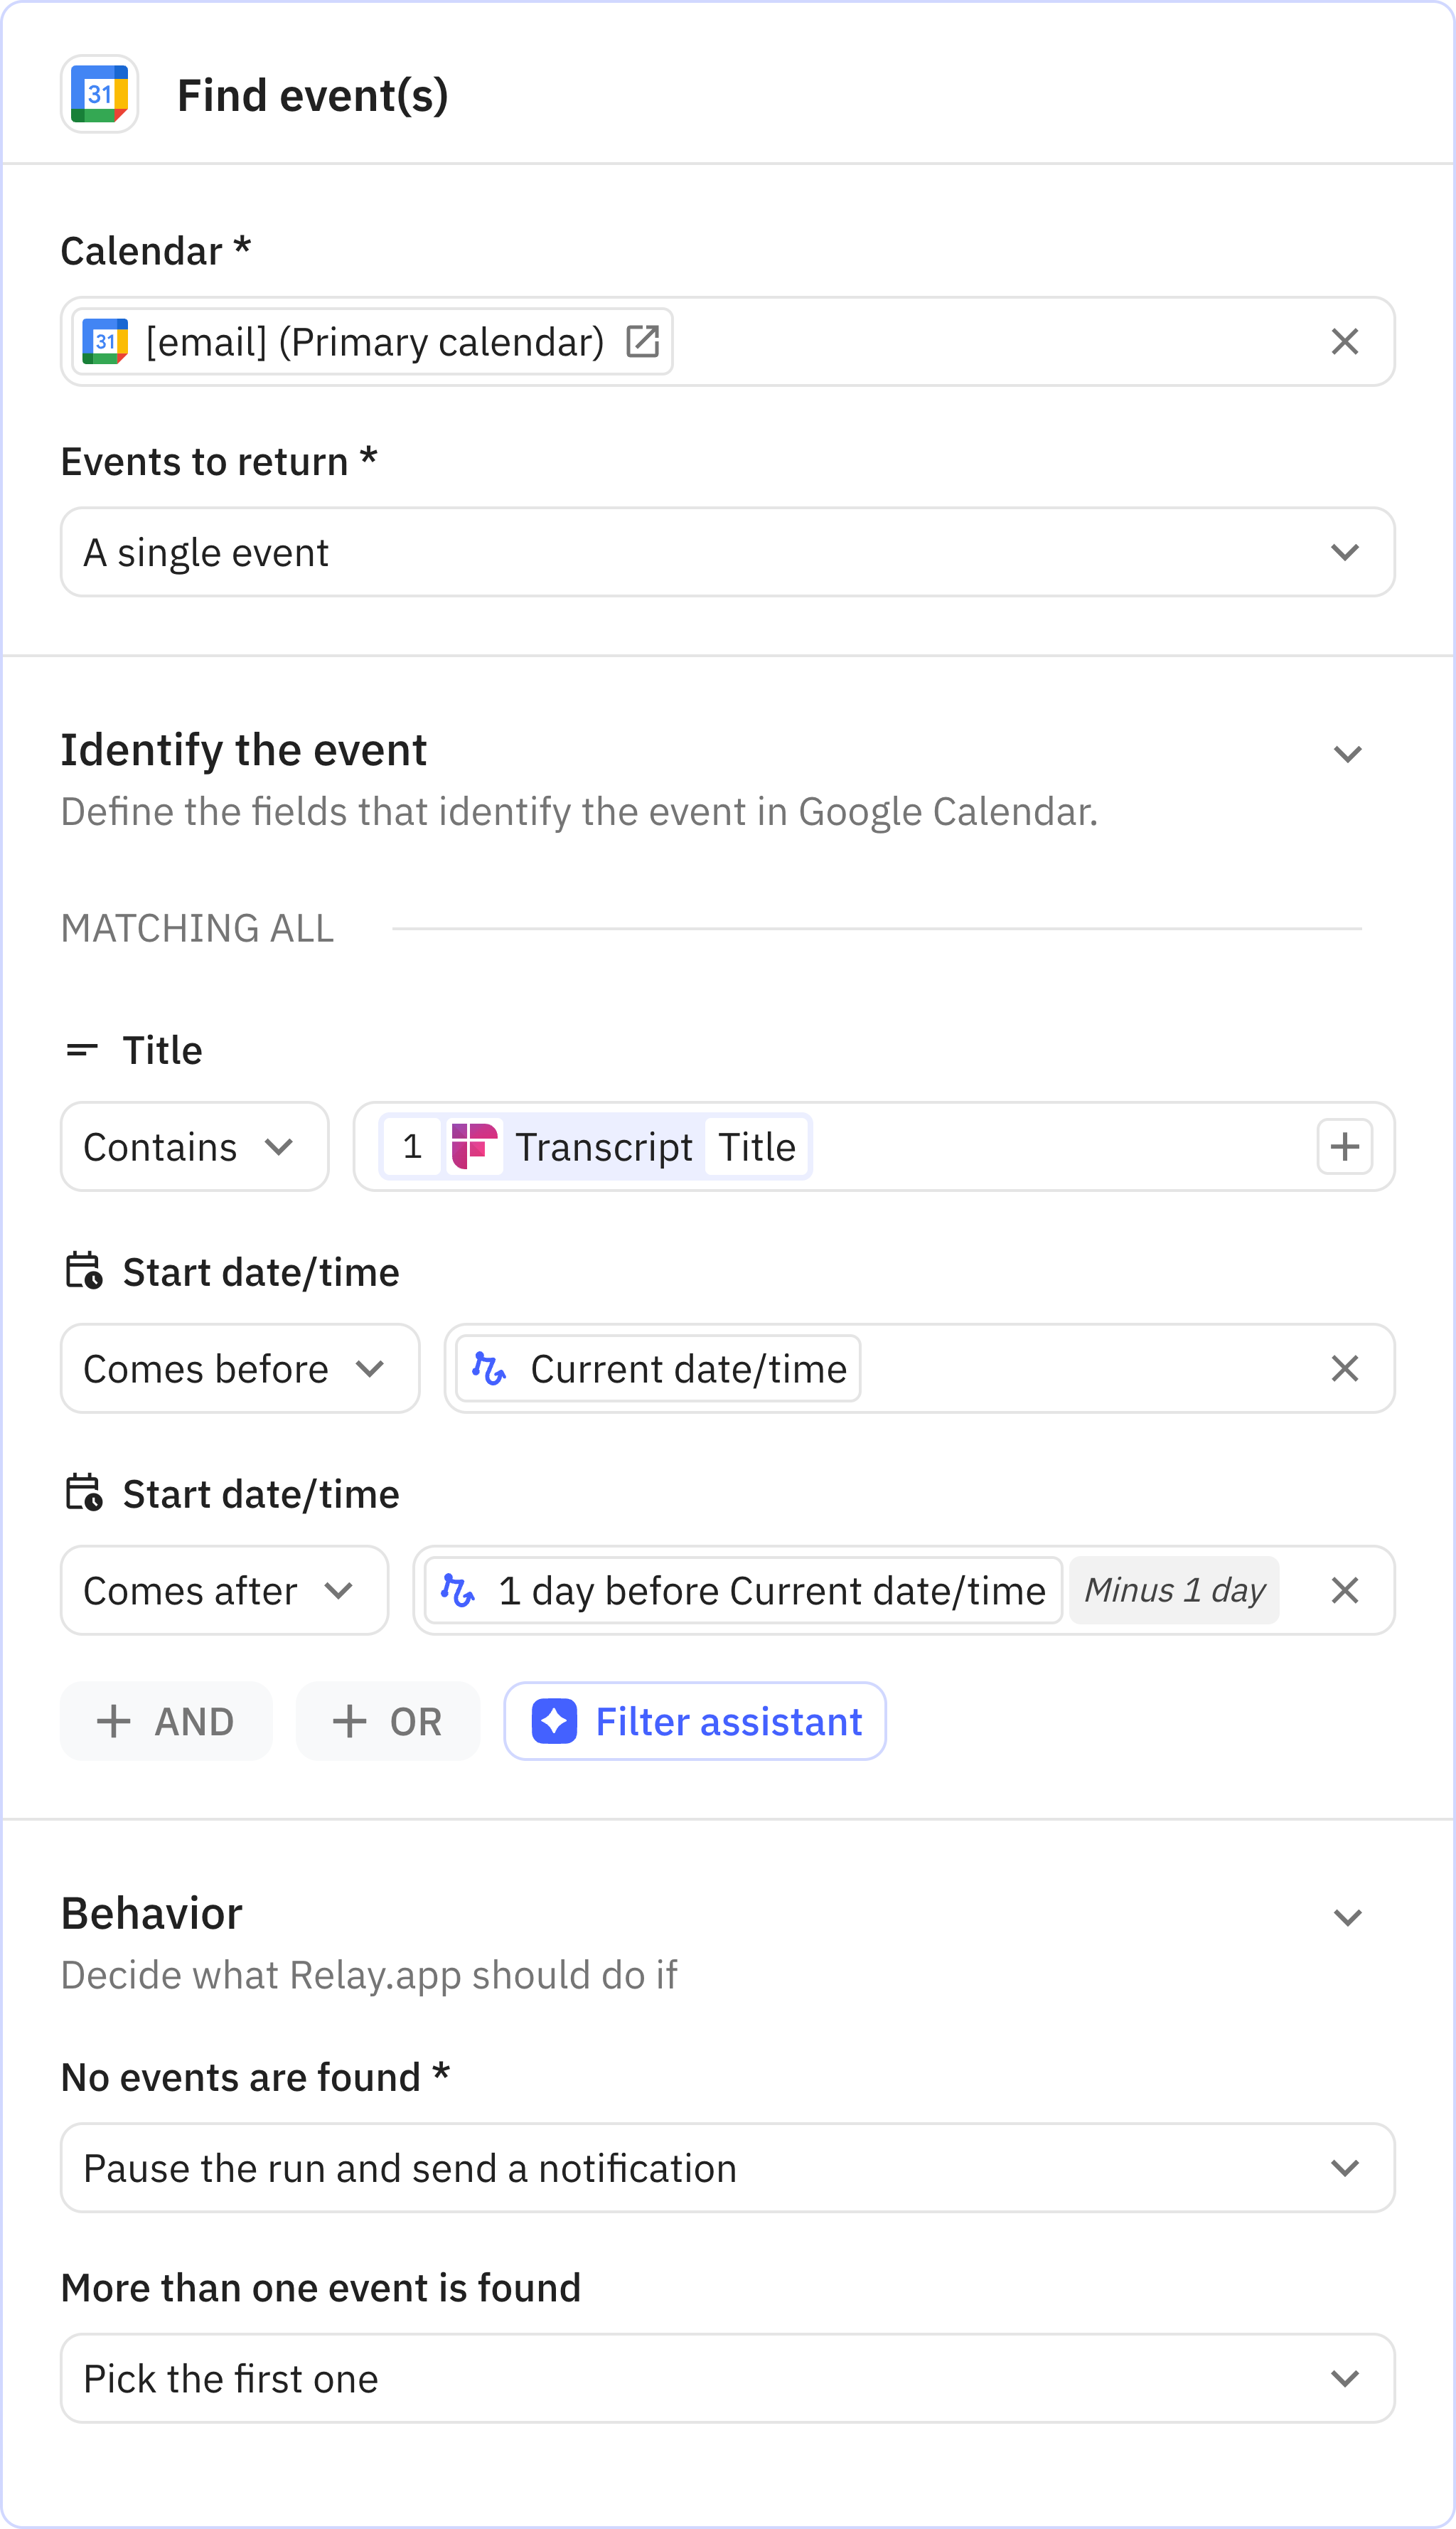Click the Transcript app icon in the Title chip
1456x2529 pixels.
point(474,1146)
